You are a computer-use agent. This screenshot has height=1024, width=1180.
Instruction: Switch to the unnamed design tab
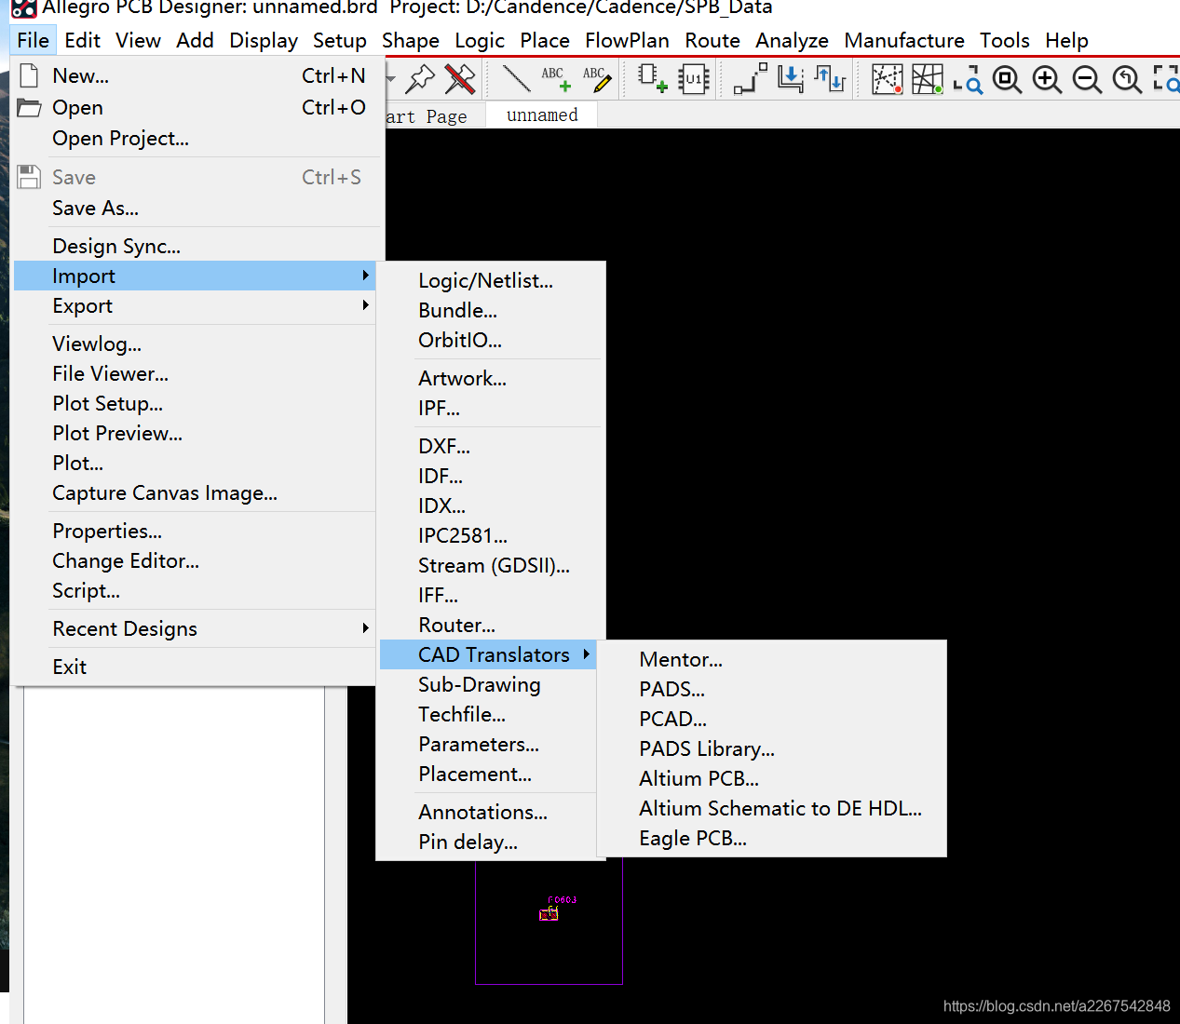(x=542, y=115)
